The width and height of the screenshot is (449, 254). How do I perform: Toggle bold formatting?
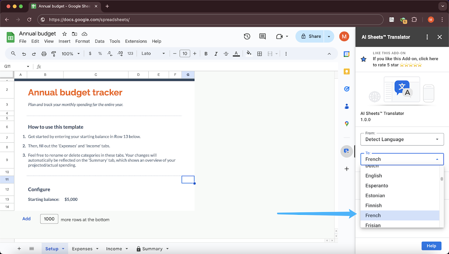click(x=206, y=54)
